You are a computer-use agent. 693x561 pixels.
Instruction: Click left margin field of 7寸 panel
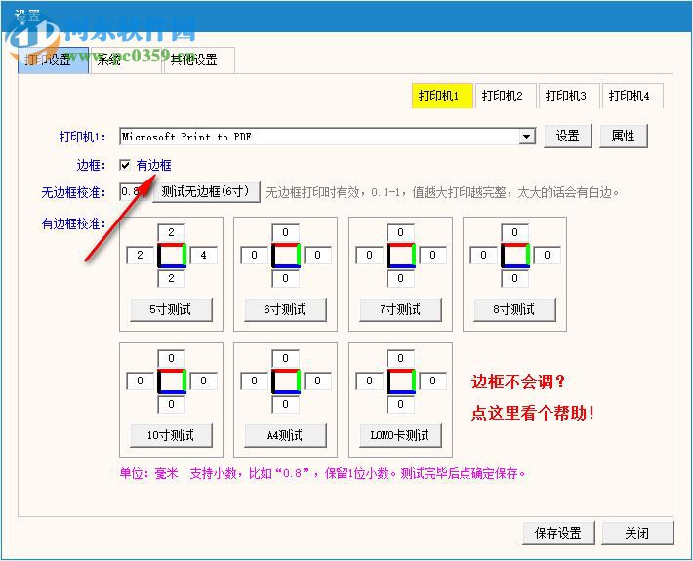click(369, 255)
